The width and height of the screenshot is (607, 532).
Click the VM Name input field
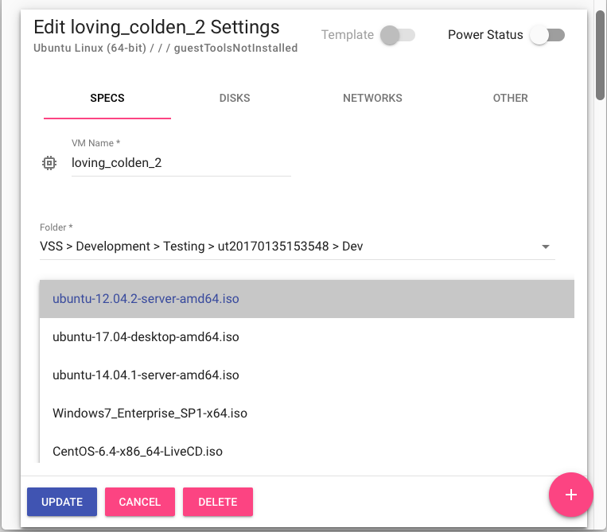[x=181, y=163]
